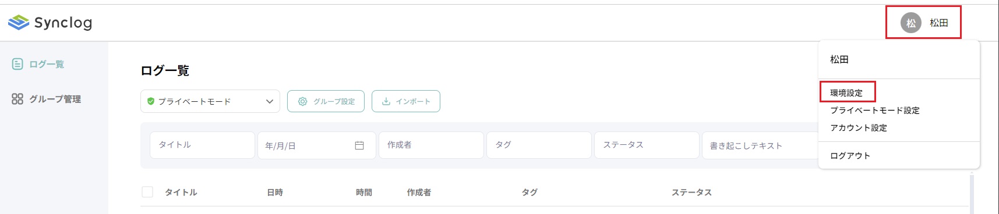
Task: Expand the プライベートモード dropdown
Action: 210,101
